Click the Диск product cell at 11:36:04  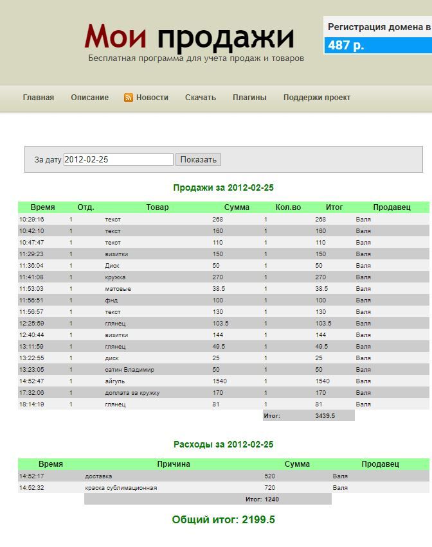point(112,266)
